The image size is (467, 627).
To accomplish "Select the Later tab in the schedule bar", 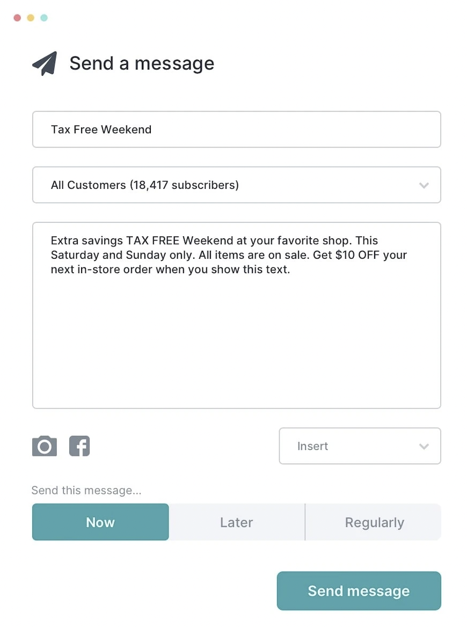I will pyautogui.click(x=237, y=522).
